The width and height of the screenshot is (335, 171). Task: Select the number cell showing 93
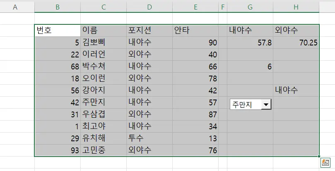pos(58,150)
